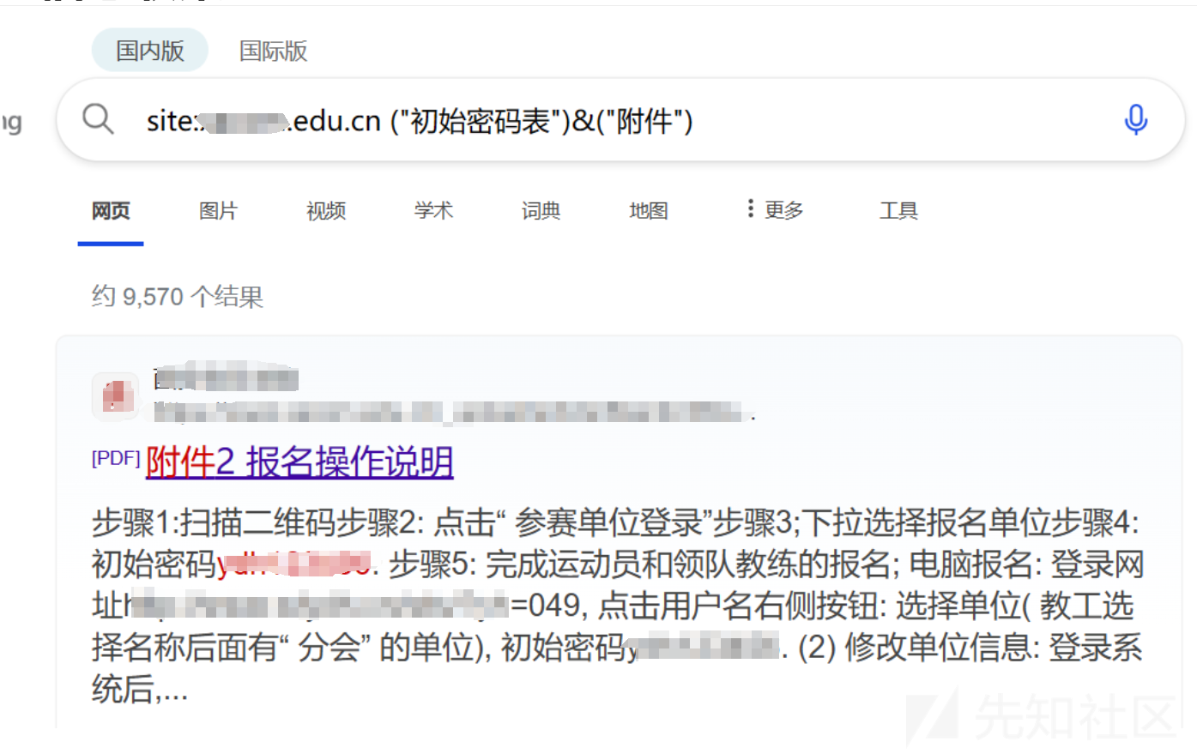Open the 工具 options
1197x754 pixels.
898,210
